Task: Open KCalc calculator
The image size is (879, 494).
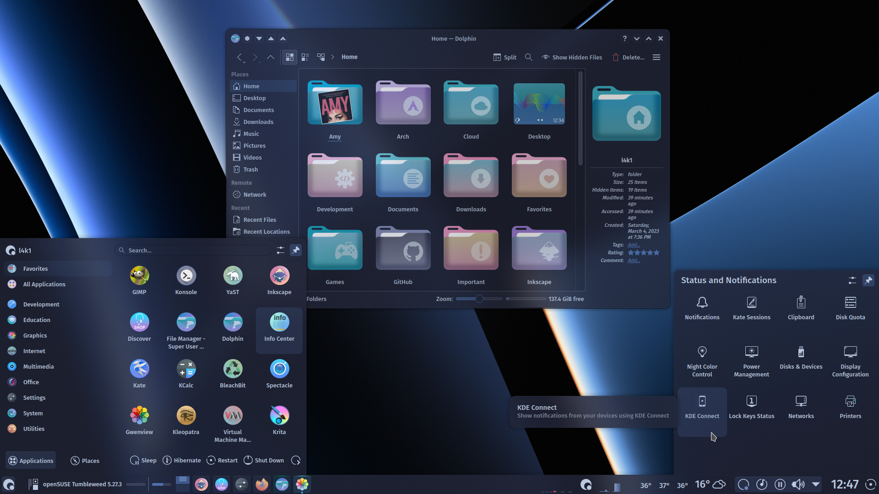Action: (186, 374)
